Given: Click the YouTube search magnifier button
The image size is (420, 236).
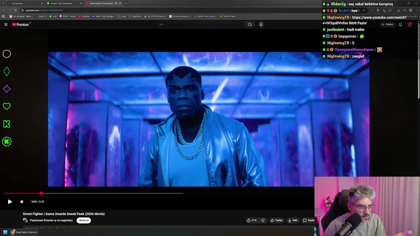Looking at the screenshot, I should [250, 24].
